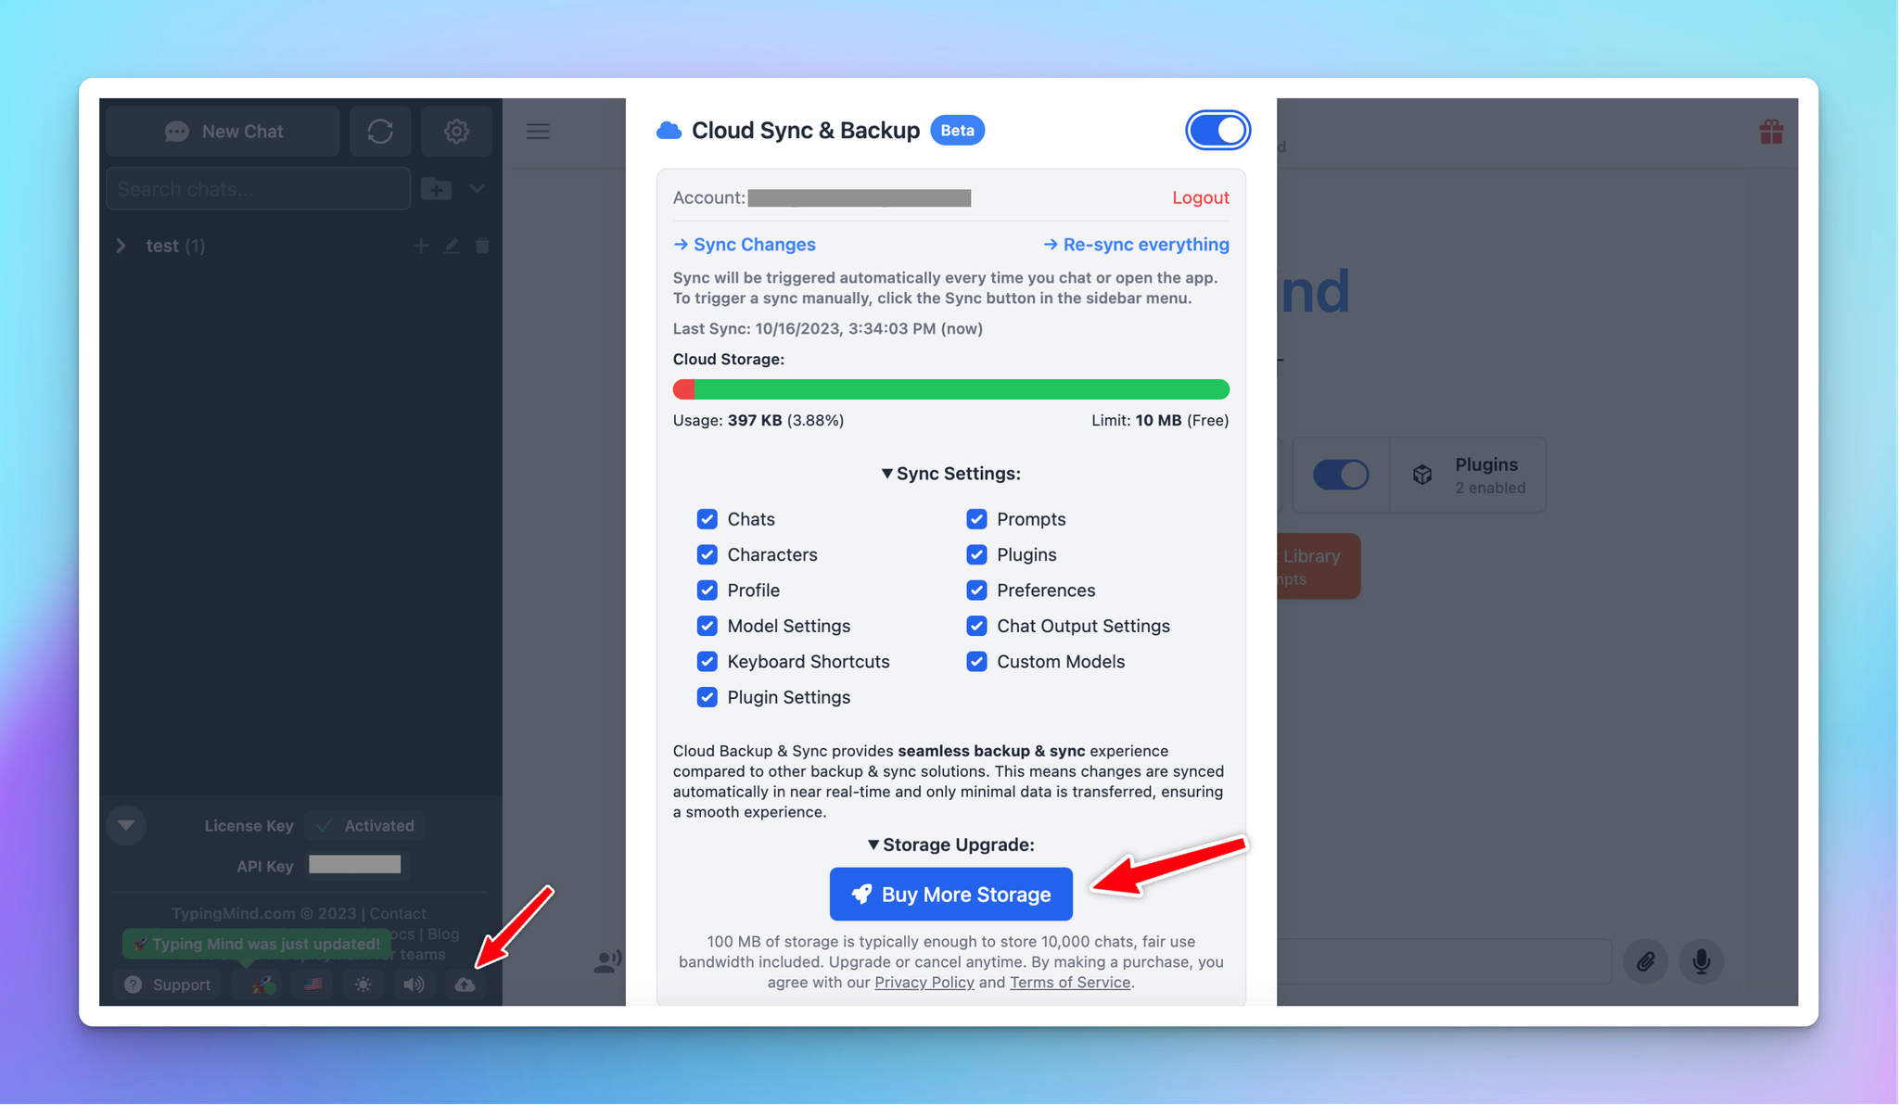
Task: Uncheck the Custom Models sync option
Action: 975,662
